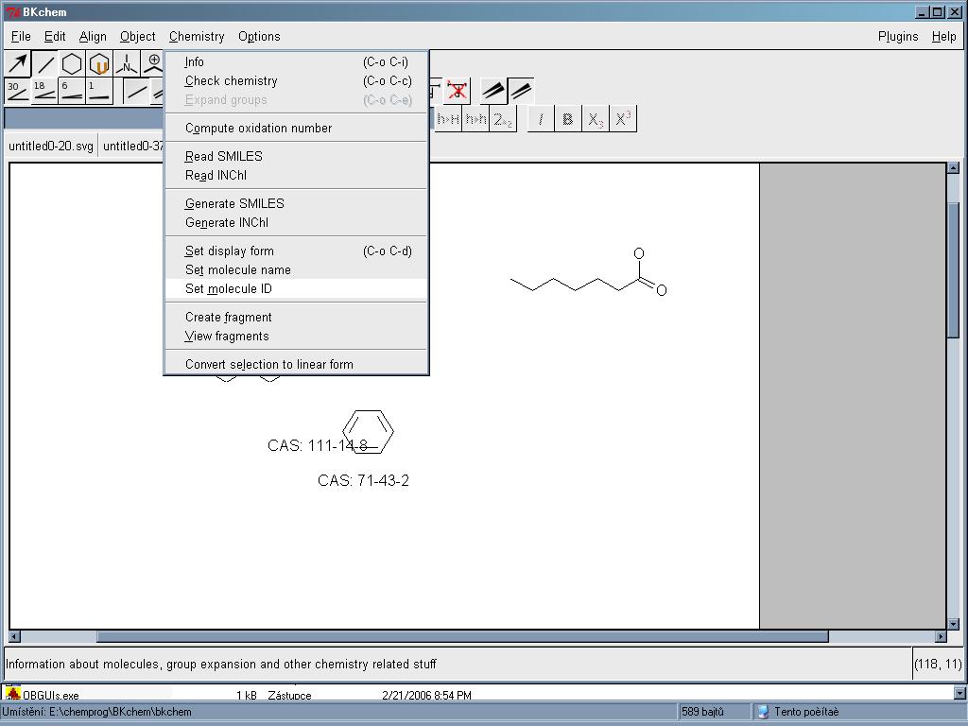This screenshot has height=726, width=968.
Task: Select the plus-circle mark tool
Action: pos(152,63)
